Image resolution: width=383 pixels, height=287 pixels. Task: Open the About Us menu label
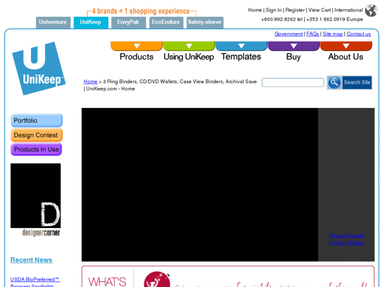point(346,57)
